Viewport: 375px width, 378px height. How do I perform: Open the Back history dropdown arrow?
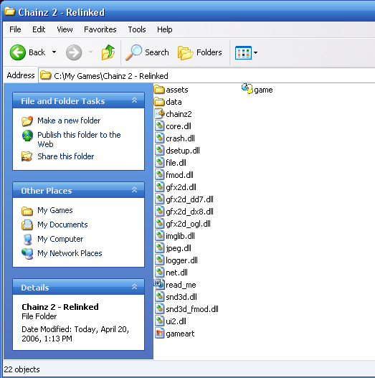tap(54, 52)
